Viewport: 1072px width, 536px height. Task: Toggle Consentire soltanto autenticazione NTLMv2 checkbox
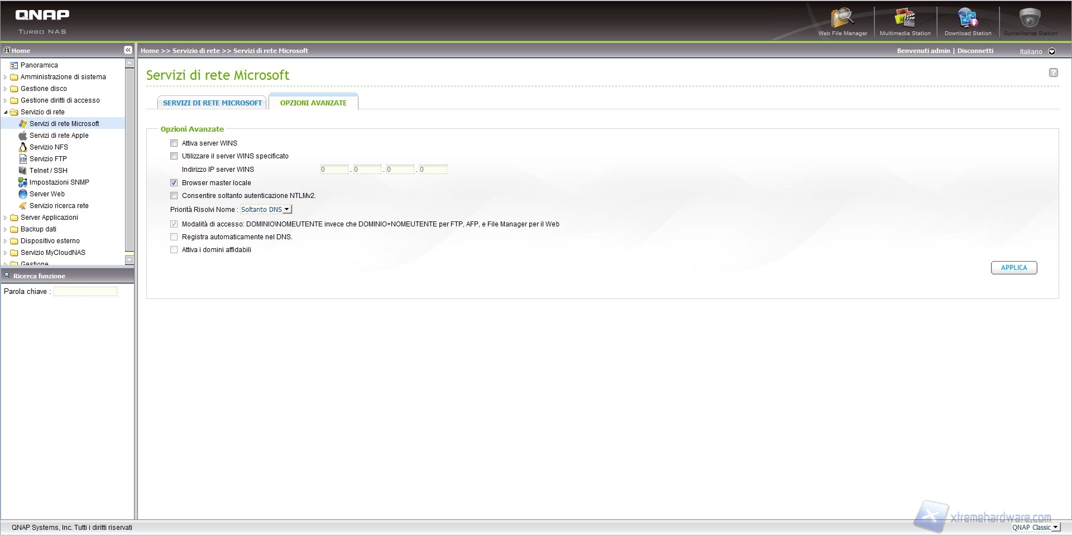[174, 196]
